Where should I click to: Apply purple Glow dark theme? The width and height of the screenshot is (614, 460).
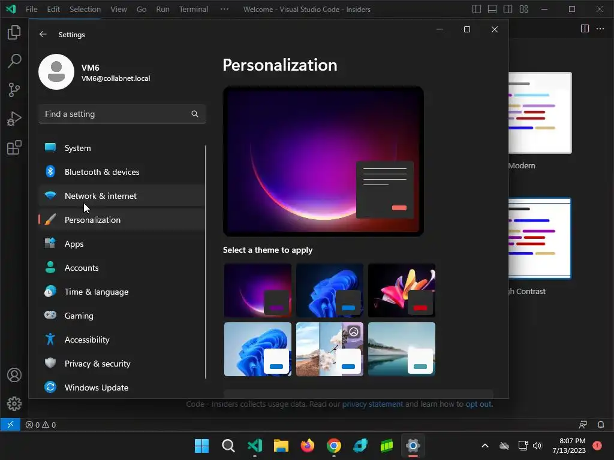[258, 290]
